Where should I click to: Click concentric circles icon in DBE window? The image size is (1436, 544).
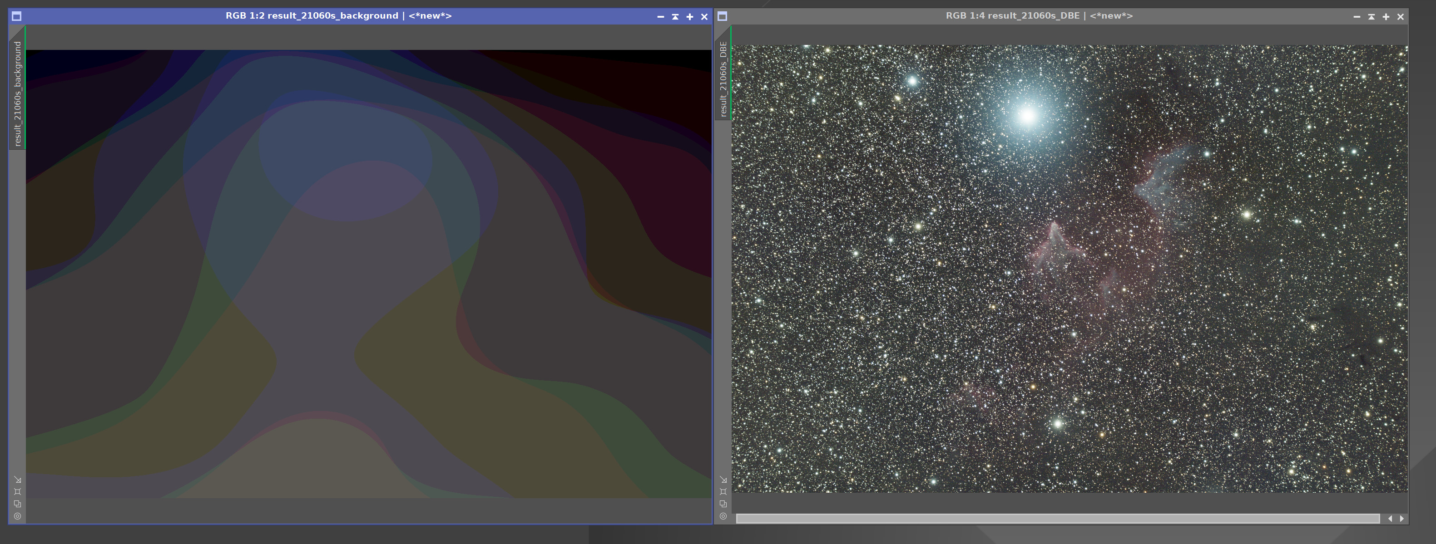(723, 516)
